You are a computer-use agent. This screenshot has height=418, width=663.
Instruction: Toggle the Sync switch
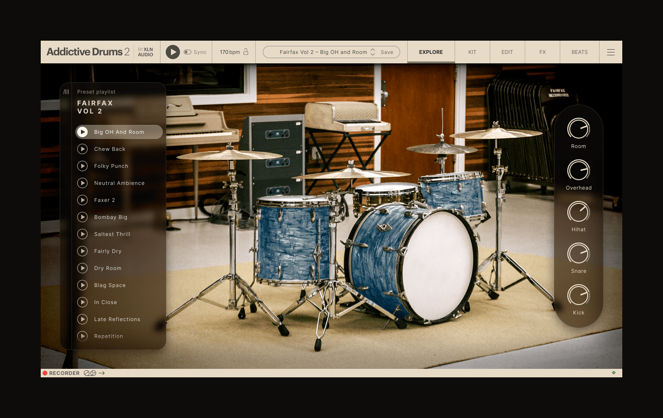click(188, 52)
